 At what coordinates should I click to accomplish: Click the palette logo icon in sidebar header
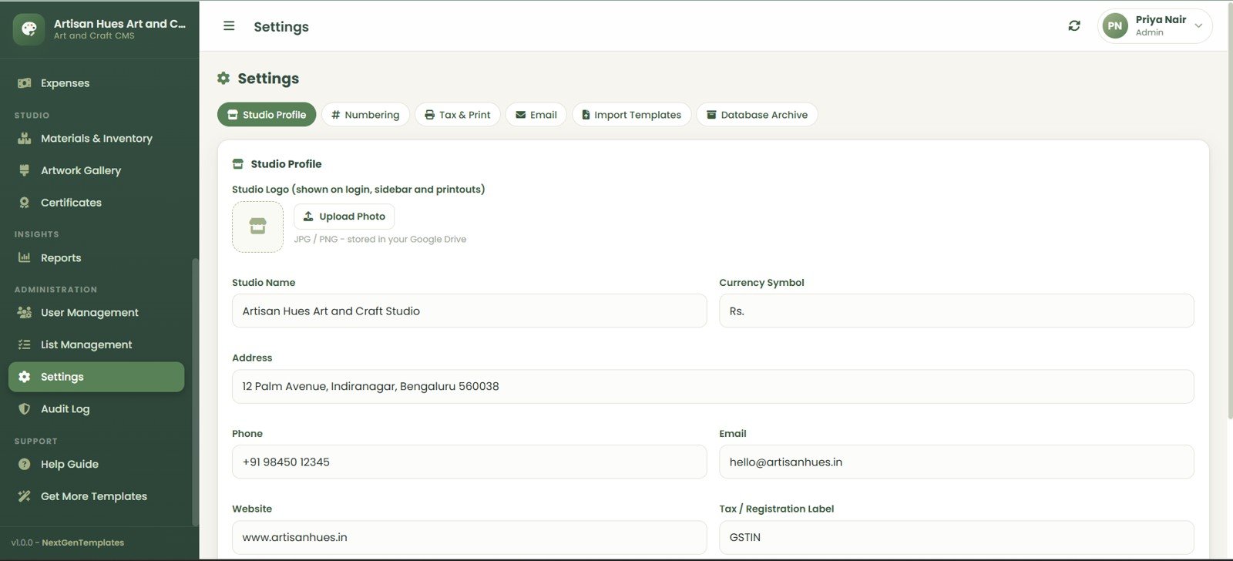click(x=29, y=29)
